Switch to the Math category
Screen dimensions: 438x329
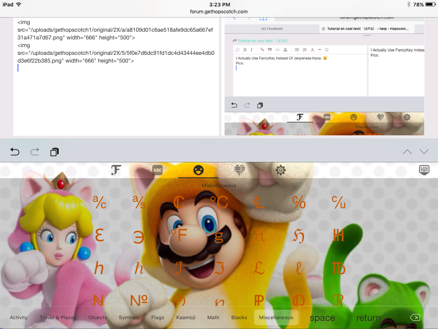click(x=213, y=317)
